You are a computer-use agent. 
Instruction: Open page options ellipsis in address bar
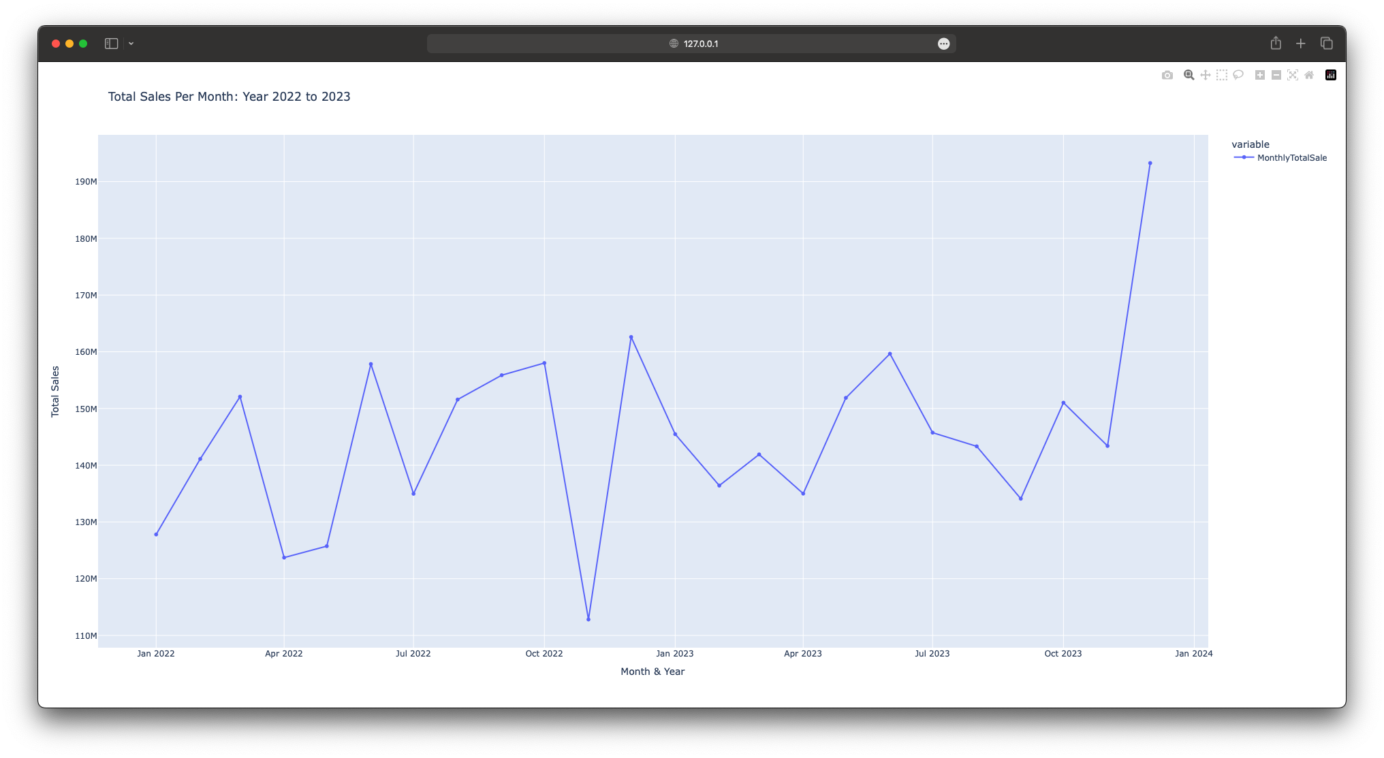coord(943,44)
